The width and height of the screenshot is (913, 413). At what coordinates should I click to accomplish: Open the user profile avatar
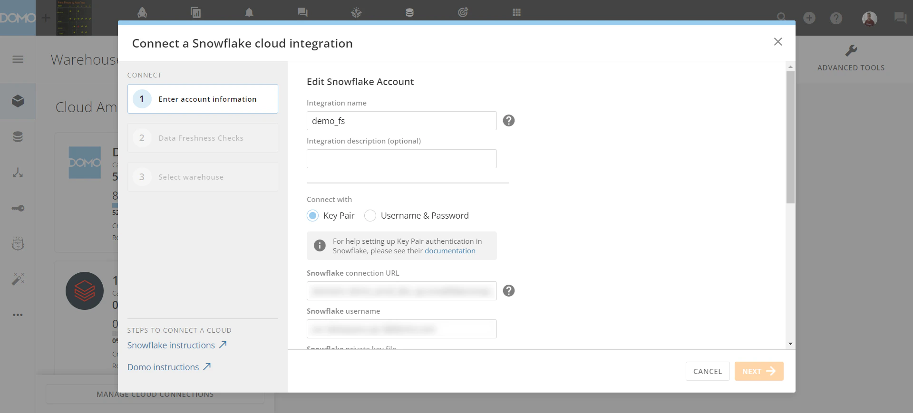(870, 19)
